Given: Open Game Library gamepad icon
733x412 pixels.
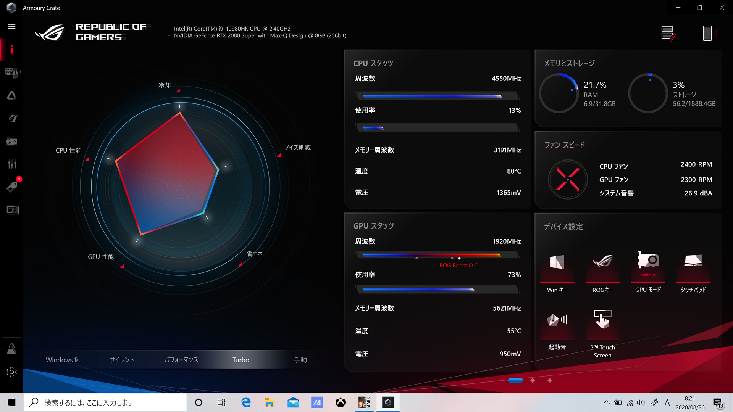Looking at the screenshot, I should coord(11,142).
